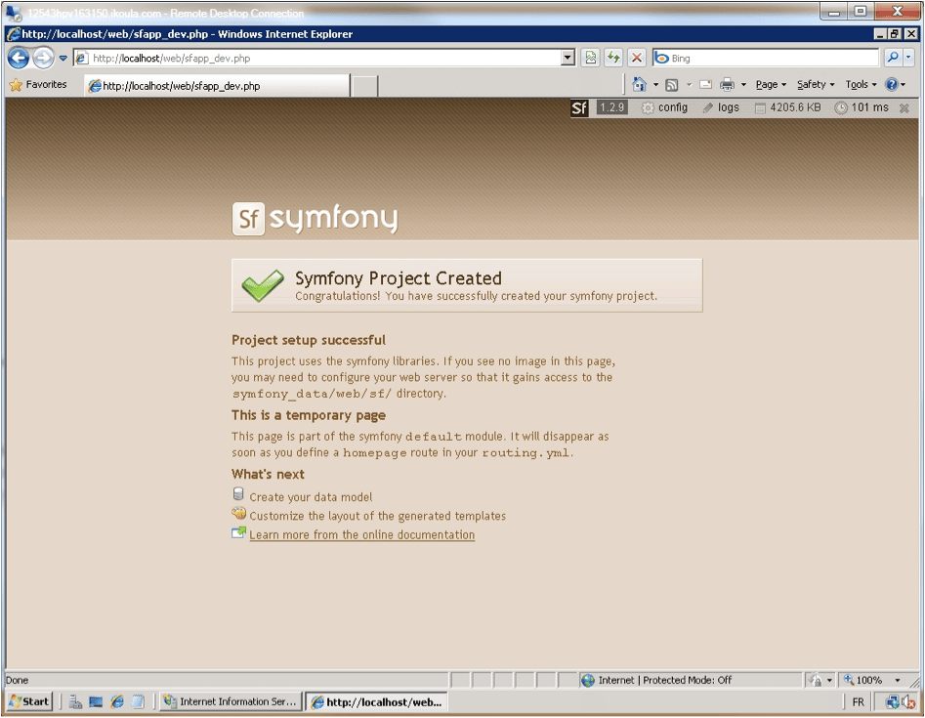The width and height of the screenshot is (925, 718).
Task: Click the muted volume tray icon
Action: (x=907, y=702)
